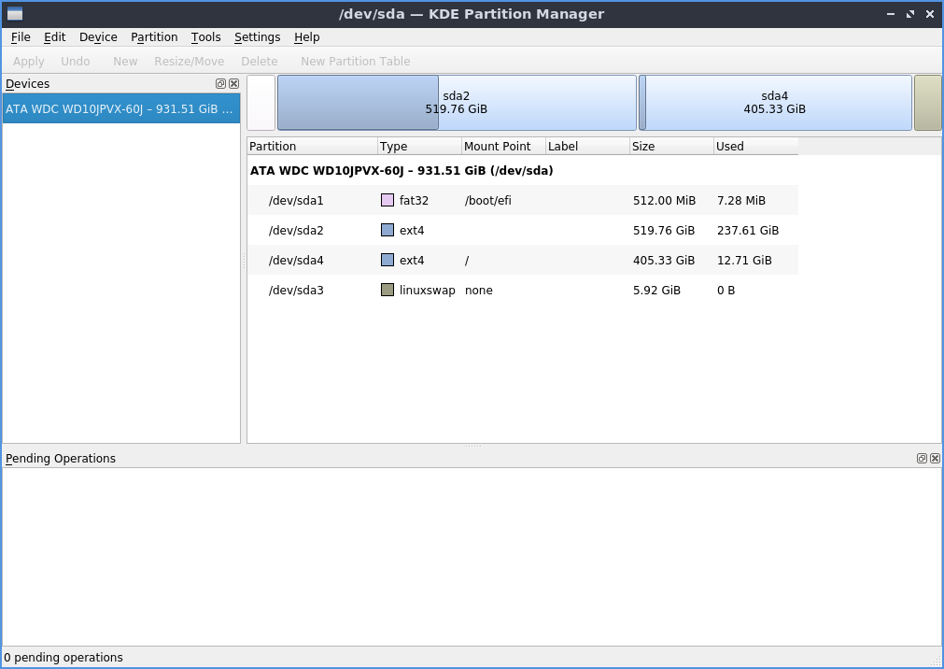Click the linuxswap color icon for sda3

click(x=387, y=291)
